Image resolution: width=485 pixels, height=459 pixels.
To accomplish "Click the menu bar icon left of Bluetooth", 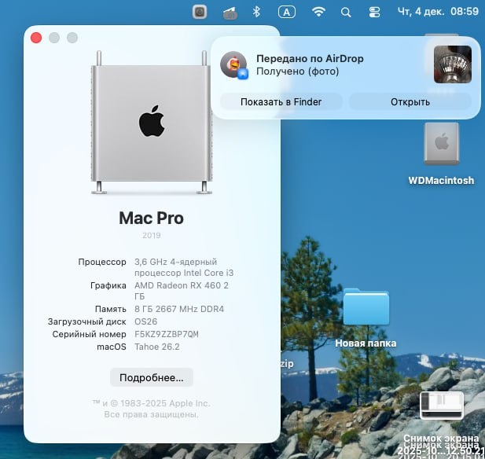I will [x=230, y=13].
